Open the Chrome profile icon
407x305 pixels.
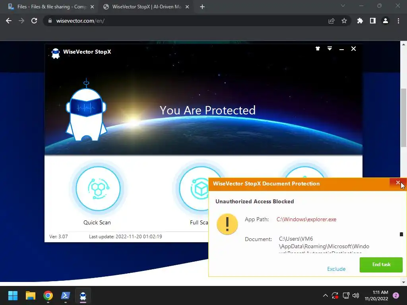386,21
